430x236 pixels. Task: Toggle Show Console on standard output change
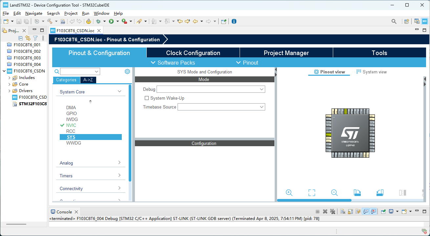point(366,211)
